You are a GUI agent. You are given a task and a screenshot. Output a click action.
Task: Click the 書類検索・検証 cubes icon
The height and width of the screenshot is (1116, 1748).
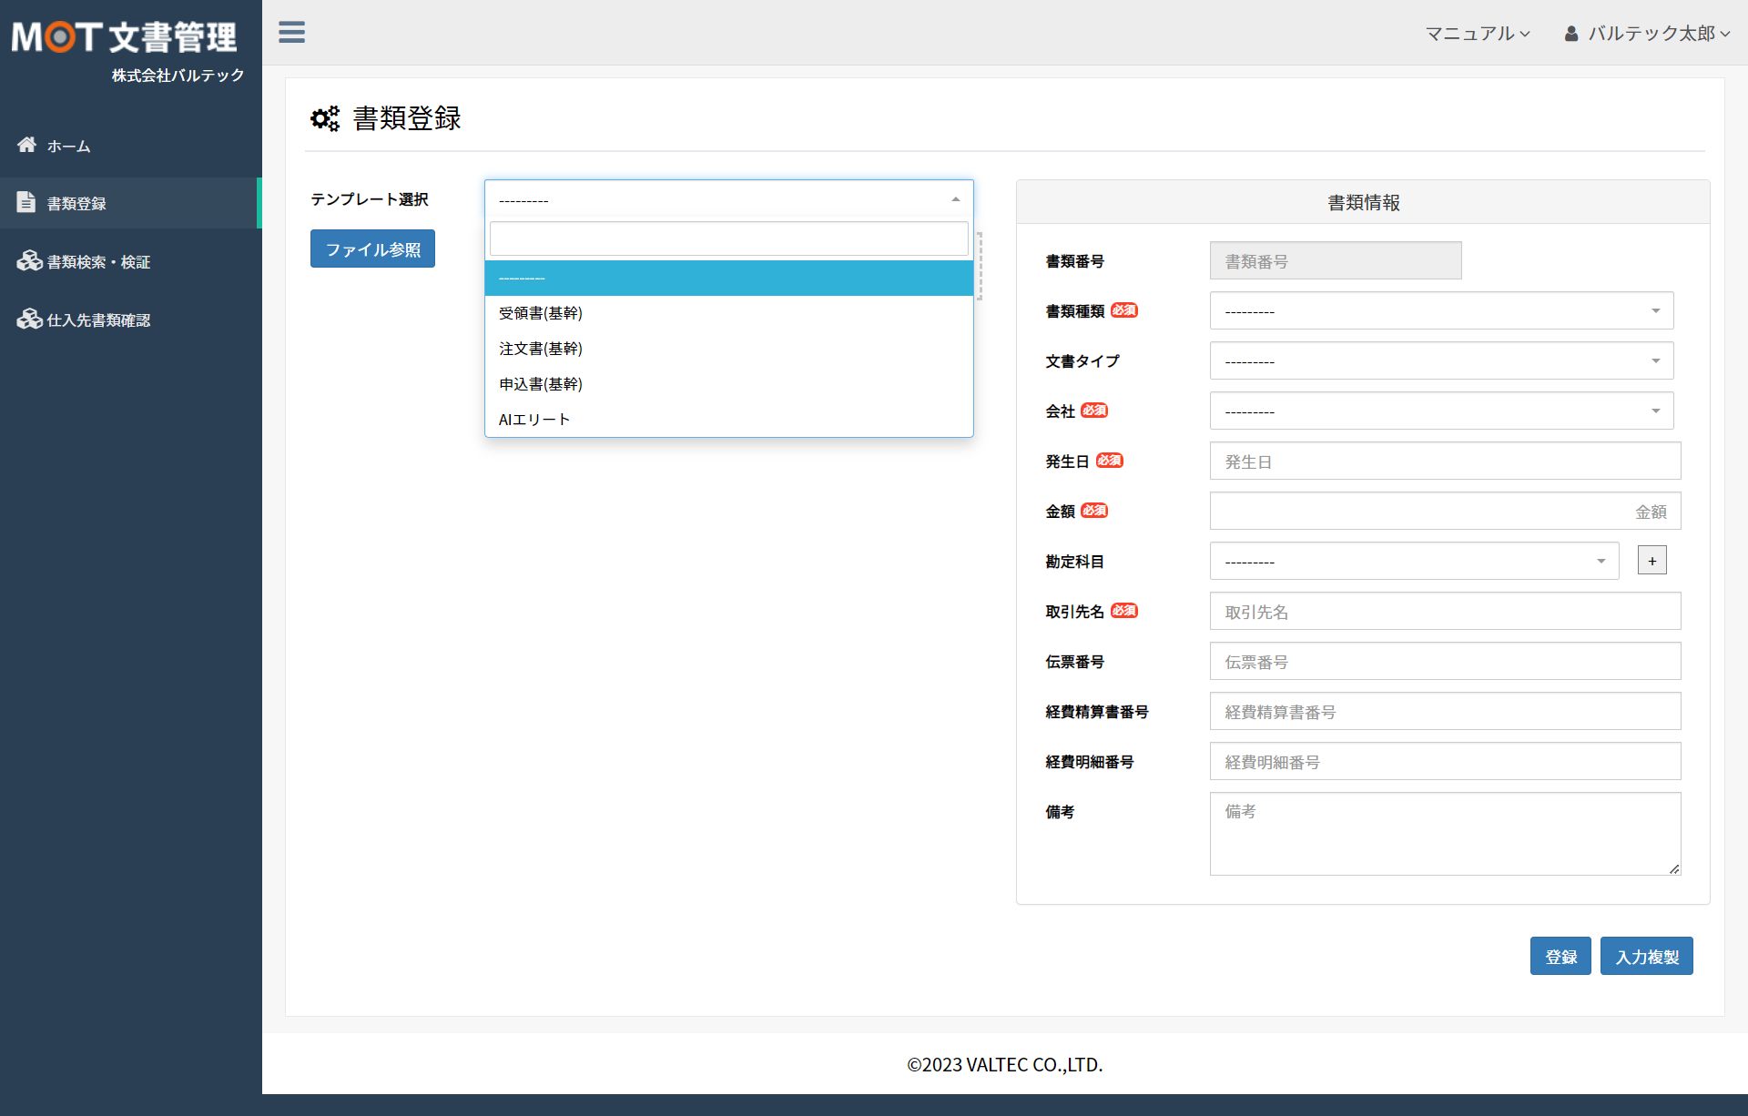[29, 261]
